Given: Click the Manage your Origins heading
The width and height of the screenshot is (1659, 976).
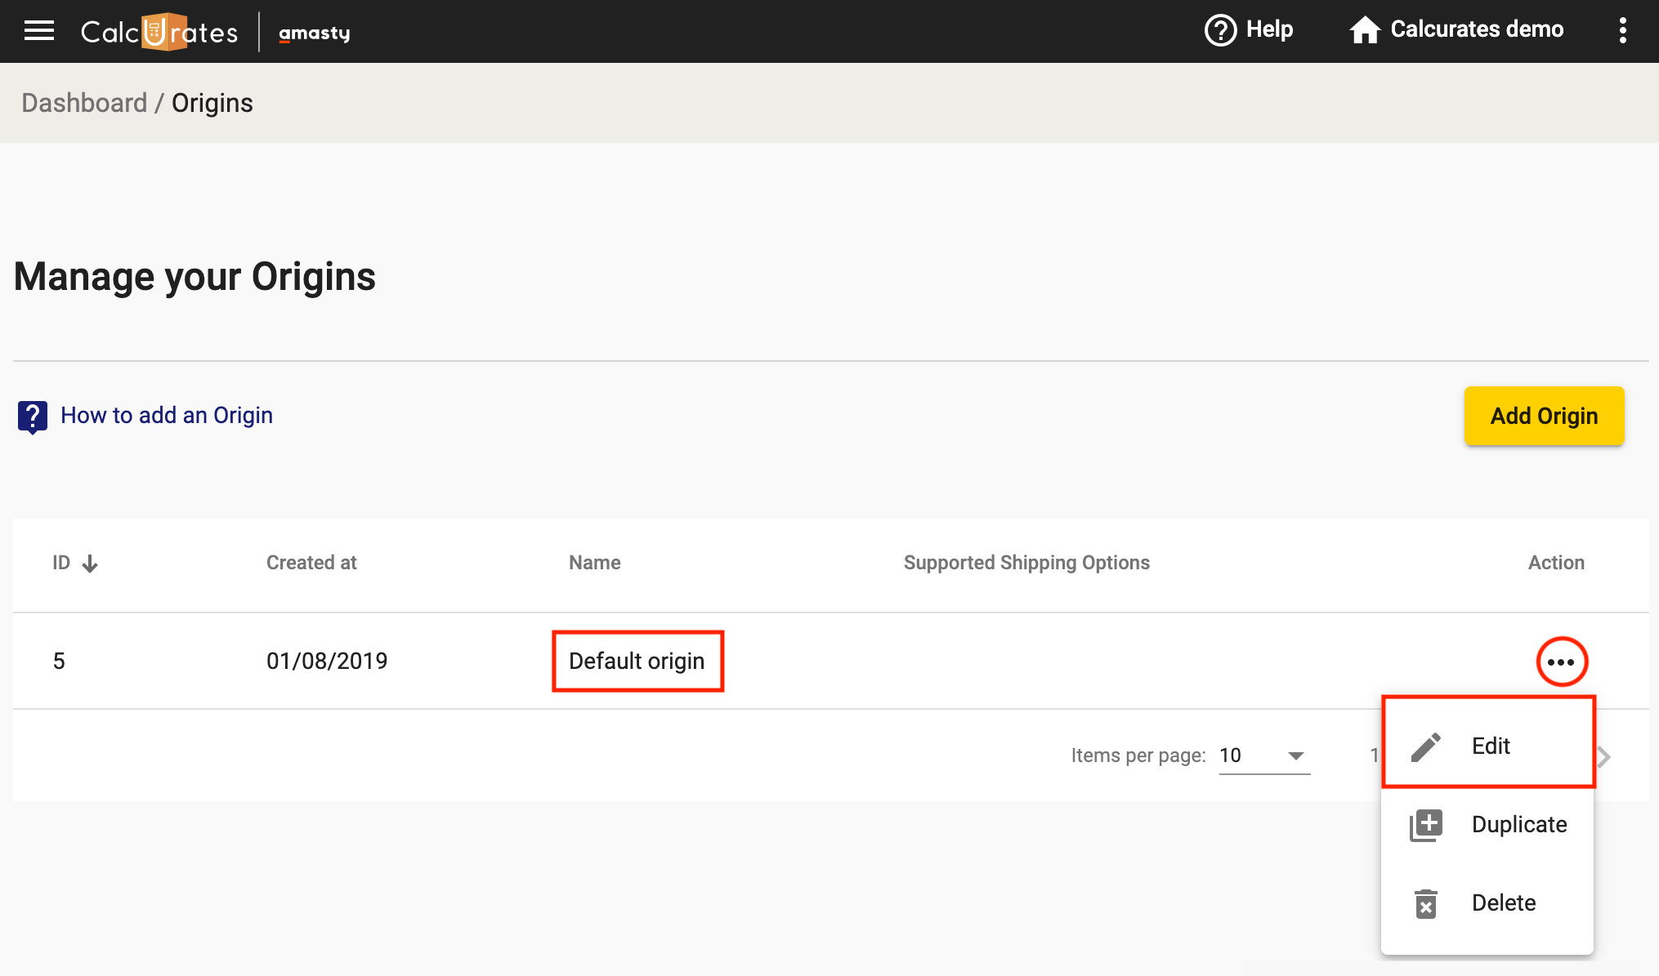Looking at the screenshot, I should click(195, 277).
